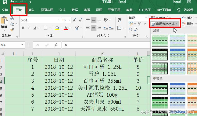Screen dimensions: 197x116
Task: Center text horizontally
Action: [94, 28]
